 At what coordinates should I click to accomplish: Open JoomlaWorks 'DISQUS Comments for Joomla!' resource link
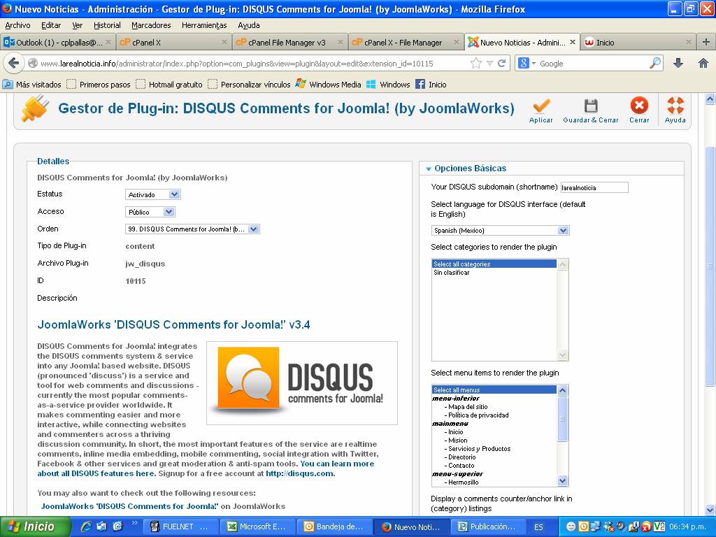[x=129, y=506]
